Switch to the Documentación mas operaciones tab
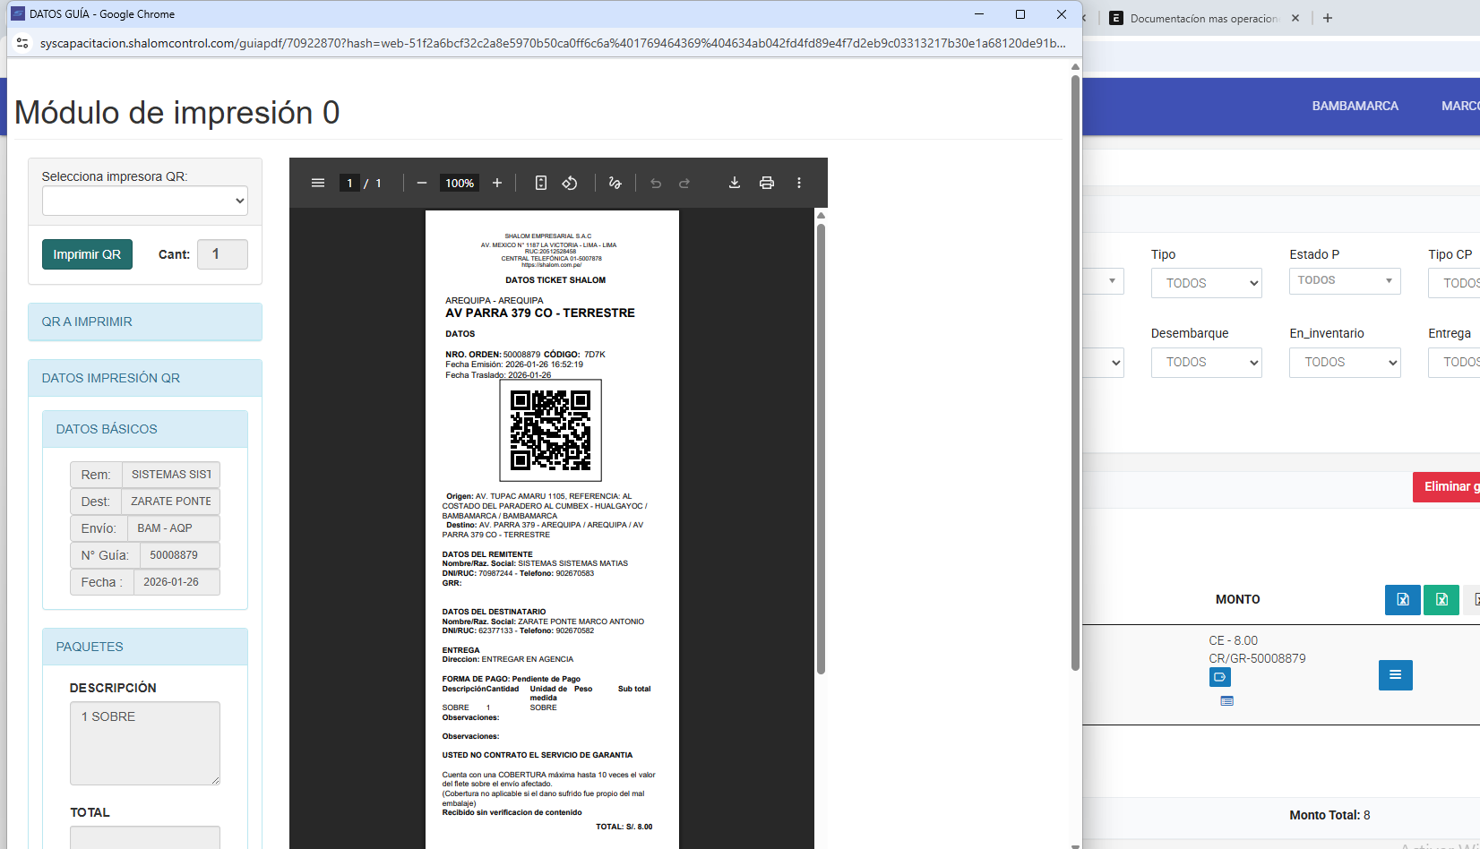The image size is (1480, 849). [1202, 18]
